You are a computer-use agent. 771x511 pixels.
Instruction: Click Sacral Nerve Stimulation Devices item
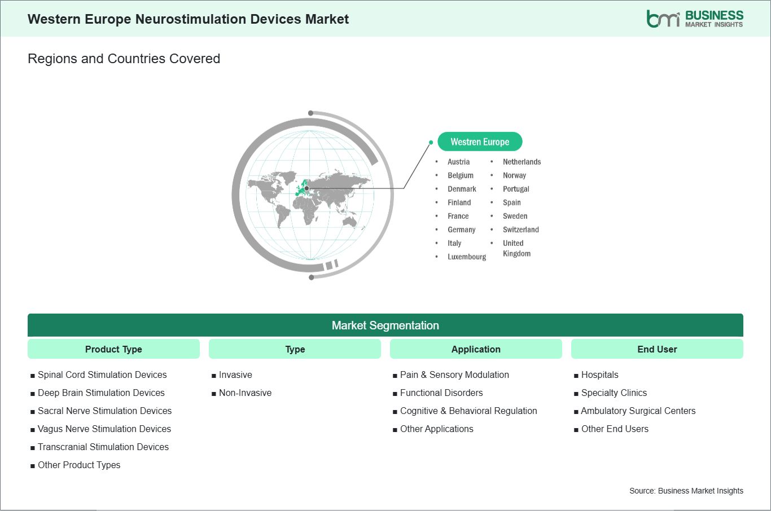(x=104, y=411)
